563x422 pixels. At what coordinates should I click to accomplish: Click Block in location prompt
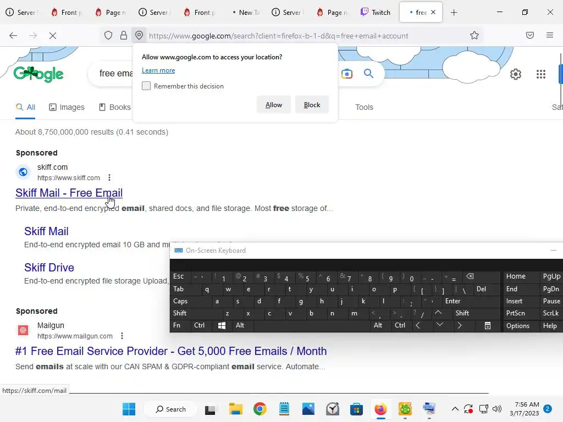click(312, 105)
